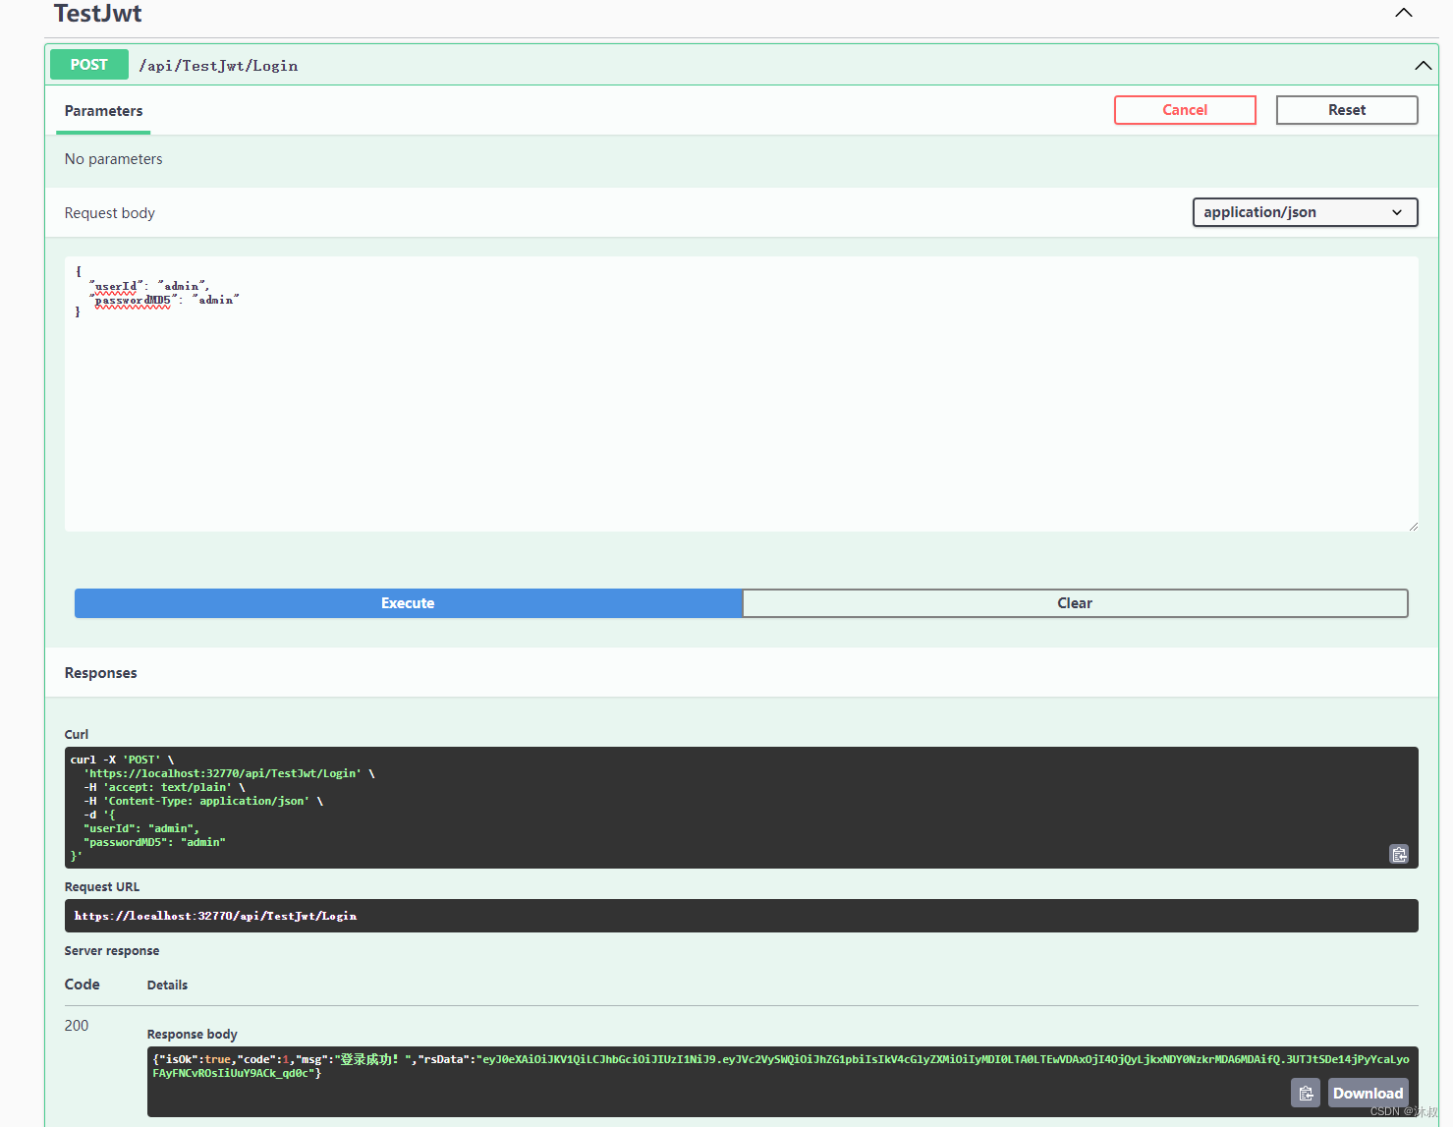Click the "Request body" label
The height and width of the screenshot is (1127, 1453).
point(109,213)
